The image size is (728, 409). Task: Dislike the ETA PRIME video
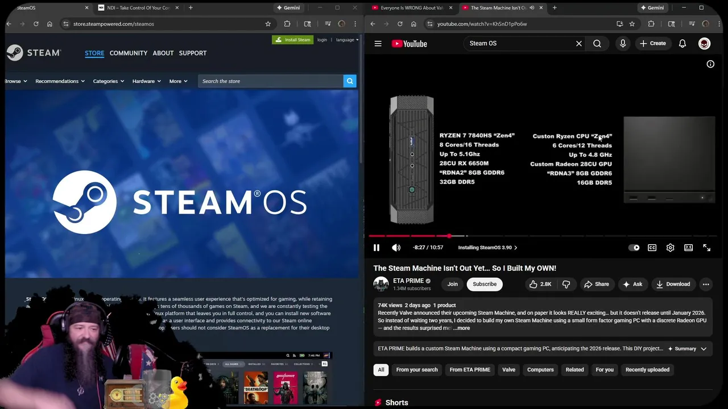tap(566, 284)
